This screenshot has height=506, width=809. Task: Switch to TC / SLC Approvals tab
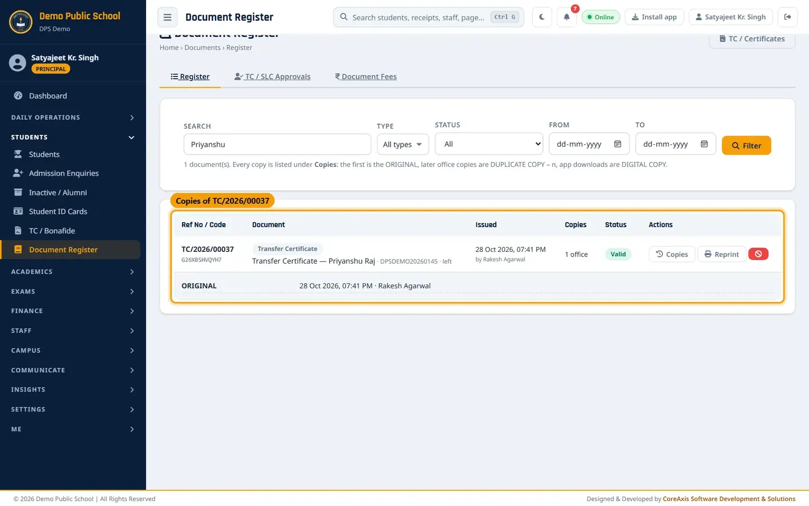coord(272,76)
